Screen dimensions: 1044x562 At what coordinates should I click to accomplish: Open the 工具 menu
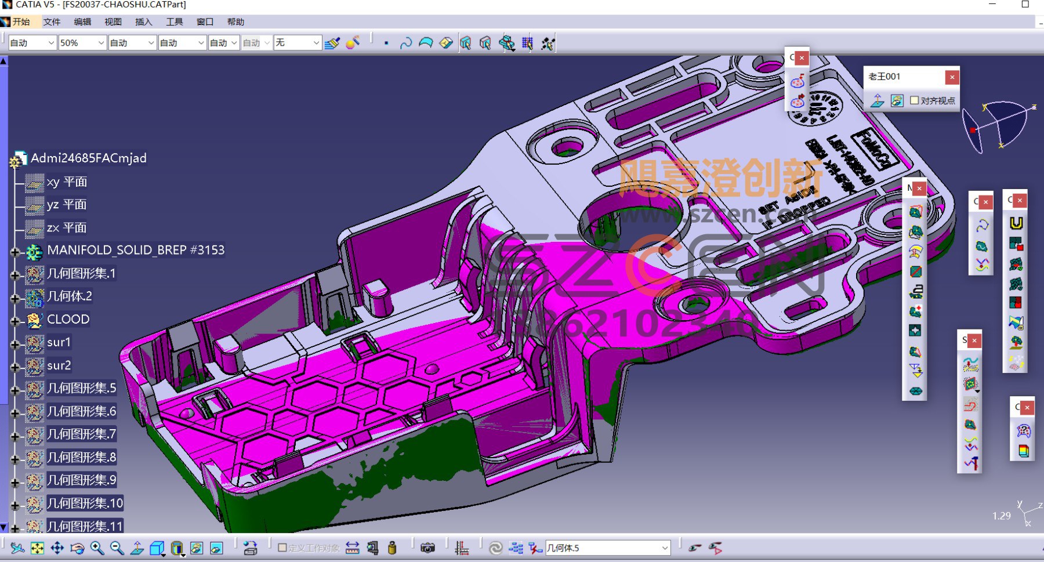pos(174,22)
